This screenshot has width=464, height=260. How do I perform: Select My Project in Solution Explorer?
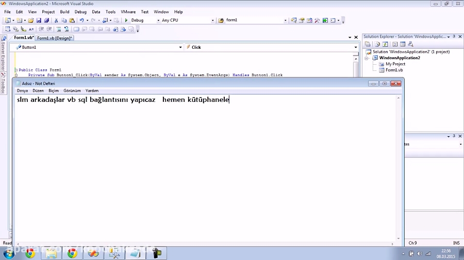point(395,64)
